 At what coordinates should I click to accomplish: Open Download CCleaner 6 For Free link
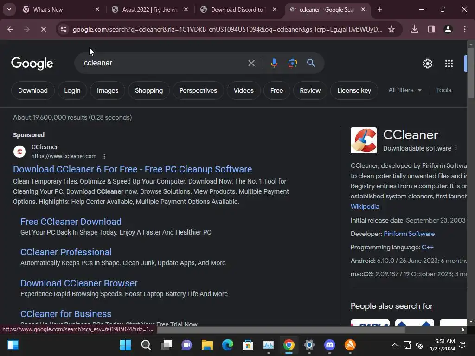[x=132, y=169]
